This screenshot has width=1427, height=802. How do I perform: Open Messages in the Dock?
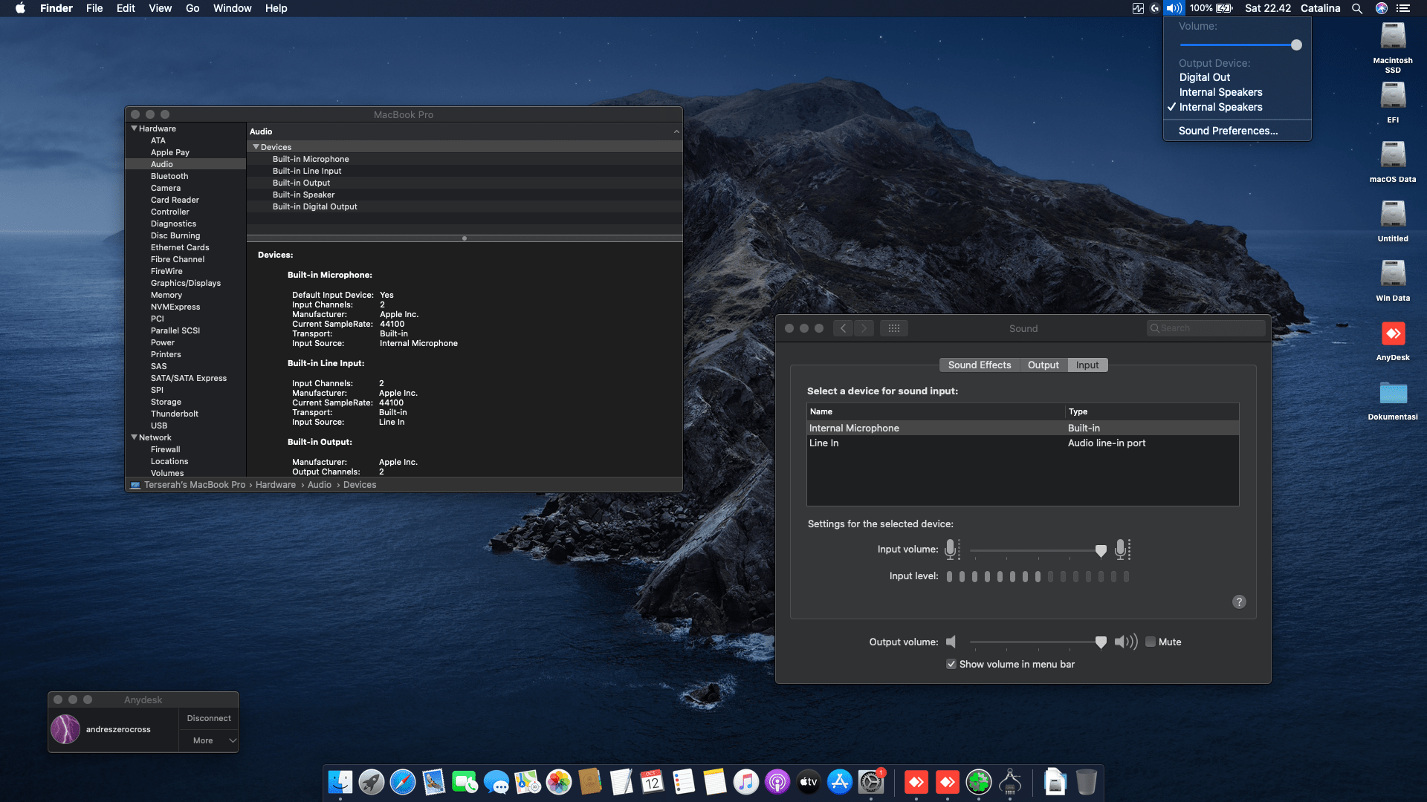pos(496,782)
